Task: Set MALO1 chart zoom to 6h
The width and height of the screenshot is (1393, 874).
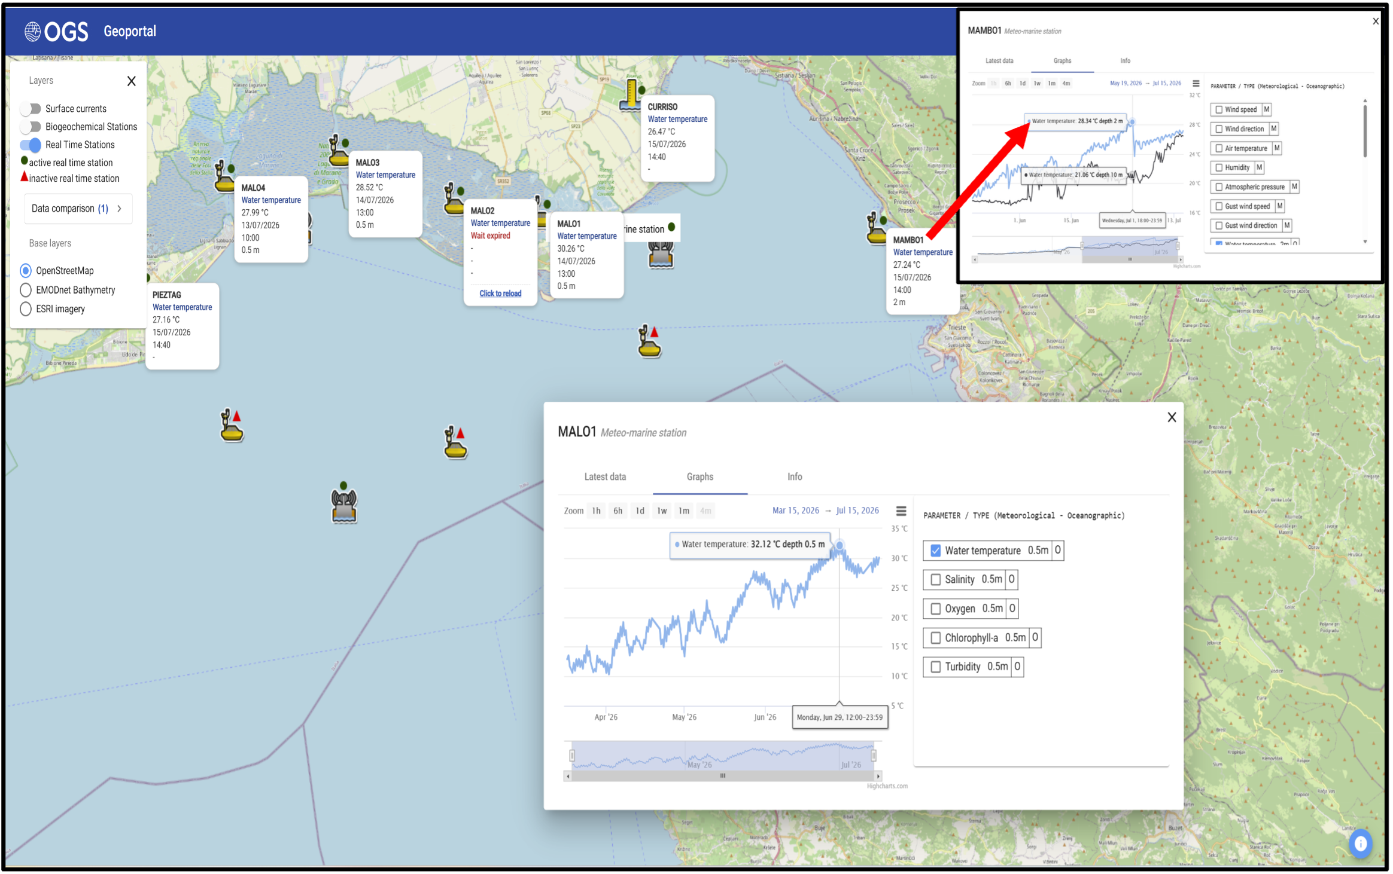Action: (x=618, y=511)
